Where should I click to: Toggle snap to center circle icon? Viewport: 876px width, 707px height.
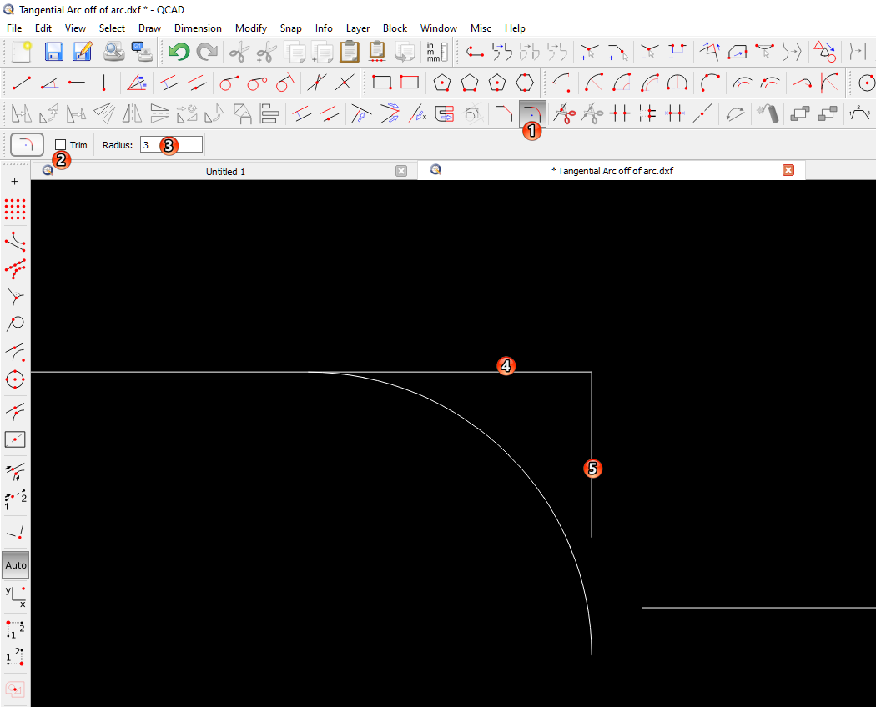pyautogui.click(x=15, y=380)
